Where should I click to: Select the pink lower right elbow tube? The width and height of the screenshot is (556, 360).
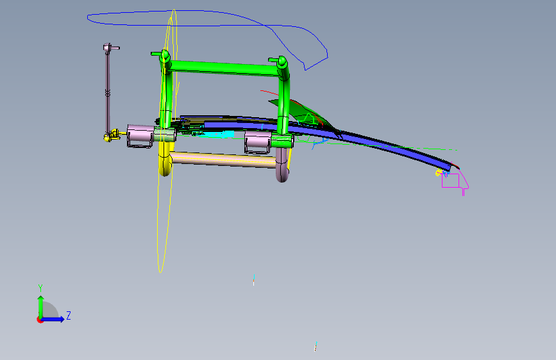pyautogui.click(x=282, y=165)
